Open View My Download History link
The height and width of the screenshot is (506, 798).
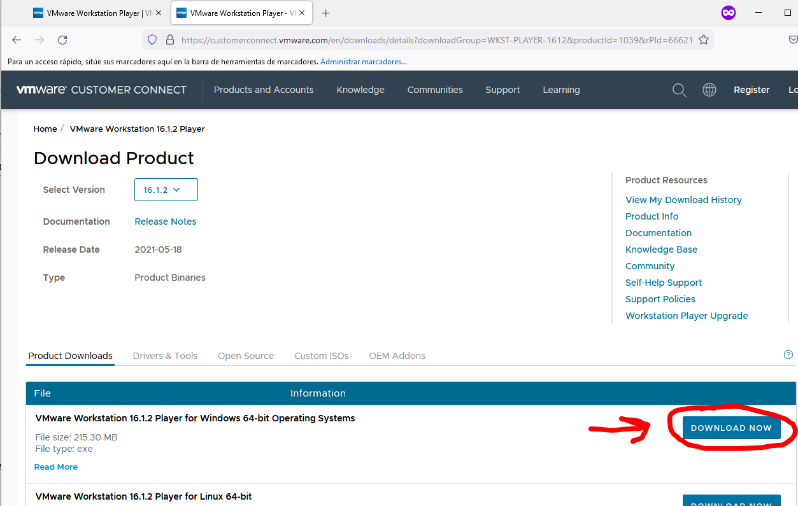pyautogui.click(x=683, y=200)
